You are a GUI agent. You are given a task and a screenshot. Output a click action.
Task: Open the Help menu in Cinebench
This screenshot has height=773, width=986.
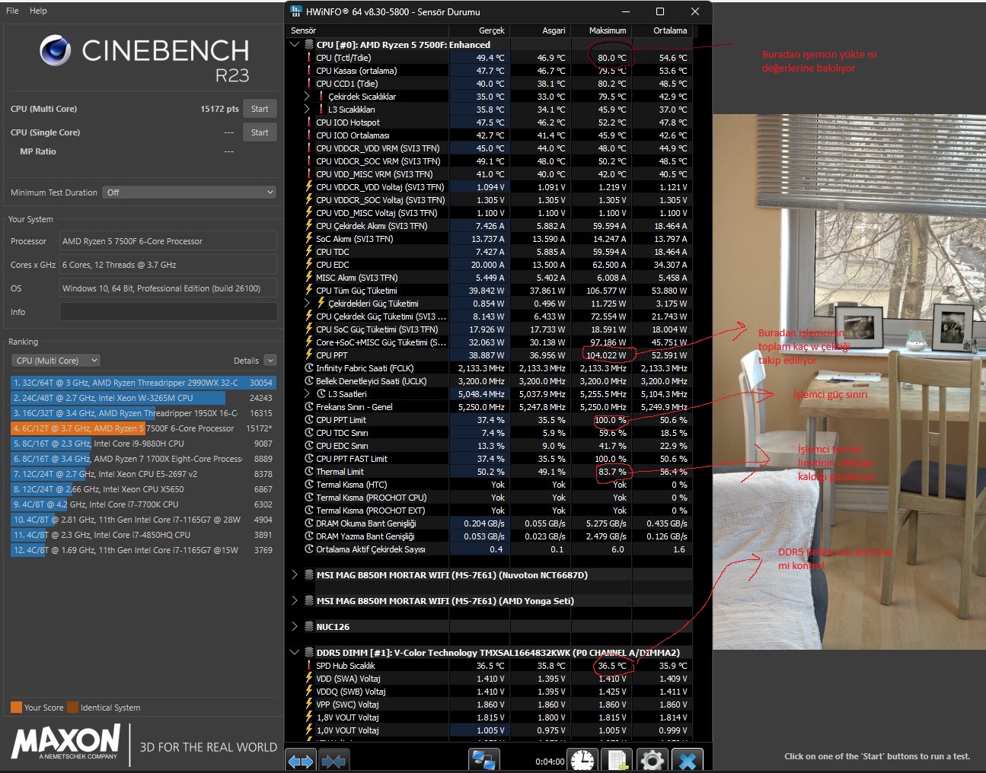point(38,11)
